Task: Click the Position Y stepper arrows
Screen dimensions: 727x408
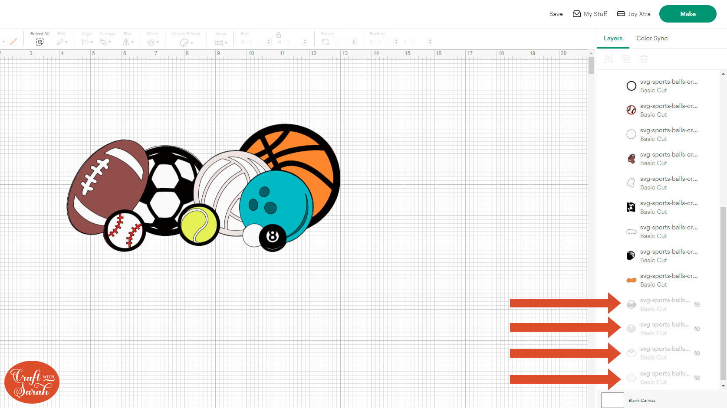Action: (430, 42)
